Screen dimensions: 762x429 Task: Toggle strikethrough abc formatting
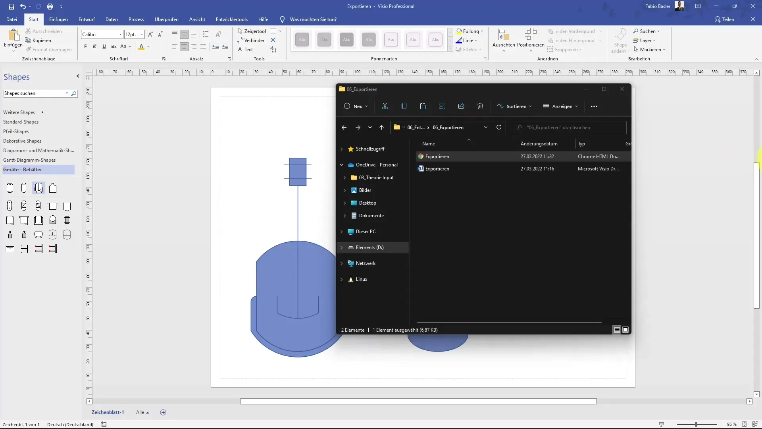pyautogui.click(x=114, y=46)
